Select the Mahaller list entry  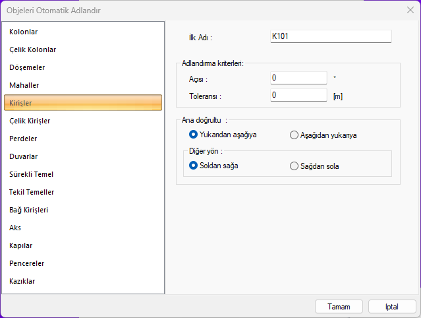click(x=24, y=85)
